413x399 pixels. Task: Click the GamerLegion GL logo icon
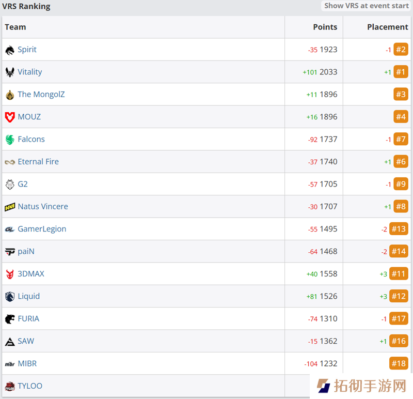click(10, 229)
